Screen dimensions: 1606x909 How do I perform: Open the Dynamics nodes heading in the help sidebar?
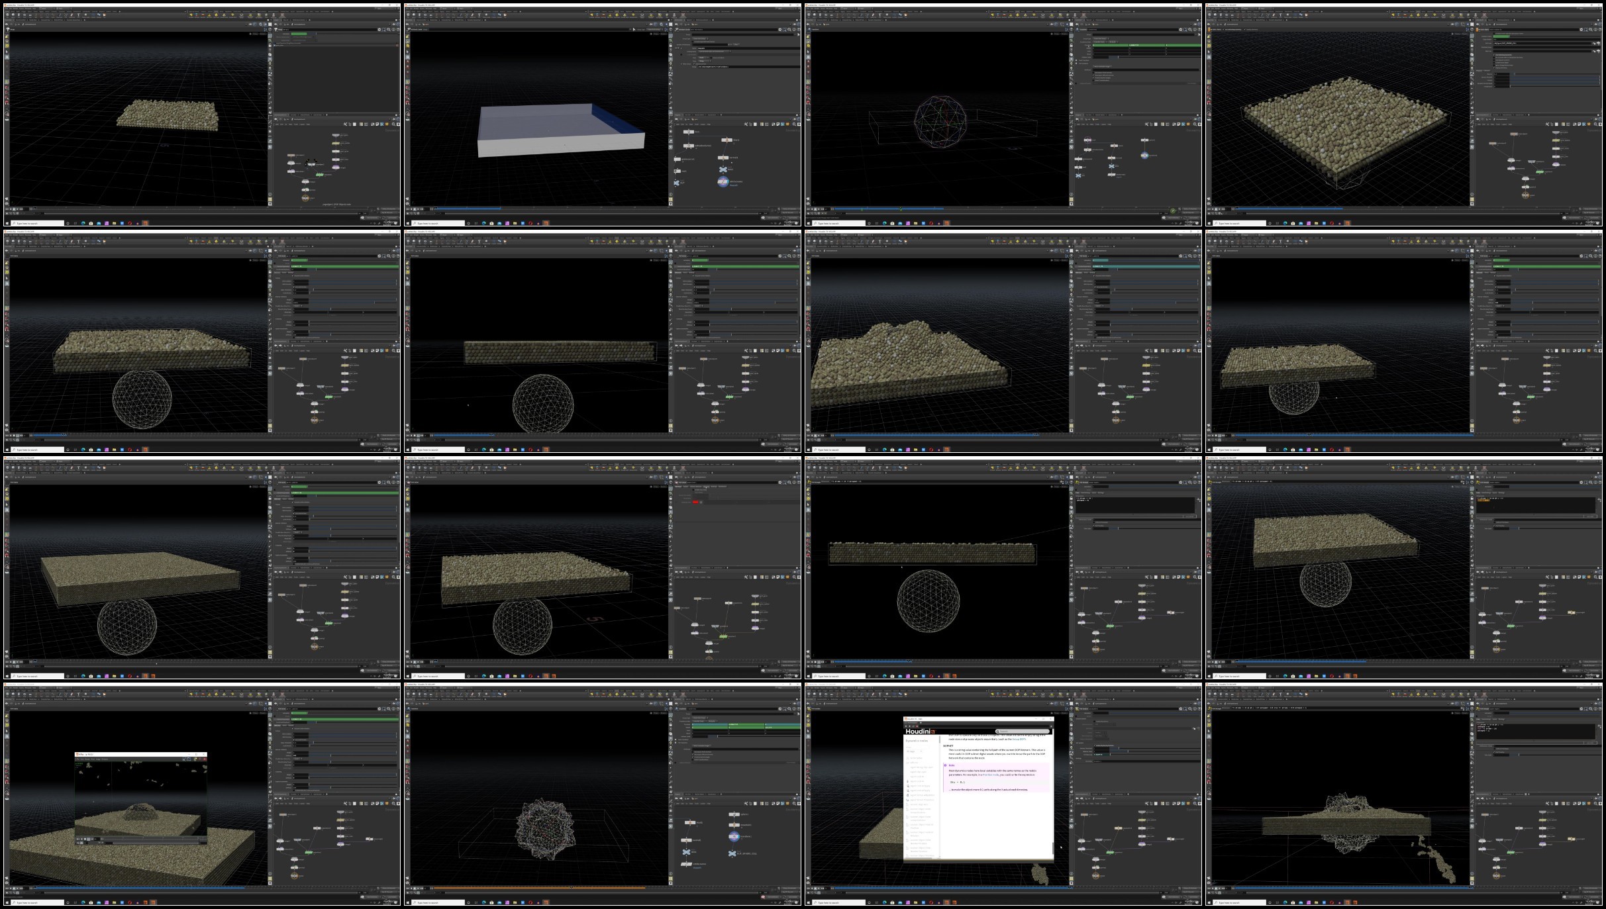point(917,741)
